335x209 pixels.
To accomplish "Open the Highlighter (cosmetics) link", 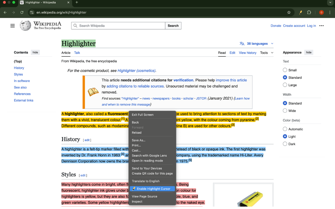I will pos(136,71).
